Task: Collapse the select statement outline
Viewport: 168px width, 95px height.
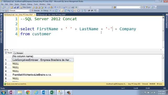Action: (19, 29)
